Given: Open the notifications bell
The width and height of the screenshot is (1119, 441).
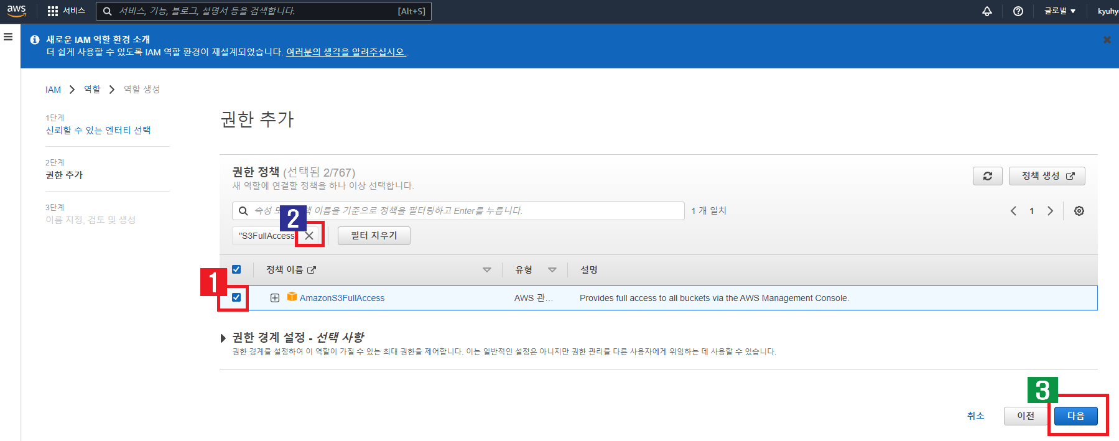Looking at the screenshot, I should [x=987, y=11].
